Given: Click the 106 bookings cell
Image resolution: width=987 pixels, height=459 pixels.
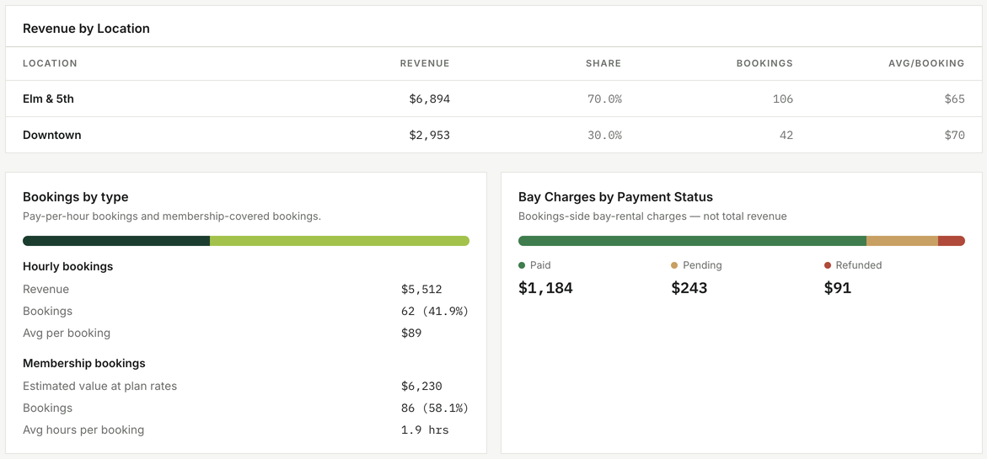Looking at the screenshot, I should pos(783,99).
